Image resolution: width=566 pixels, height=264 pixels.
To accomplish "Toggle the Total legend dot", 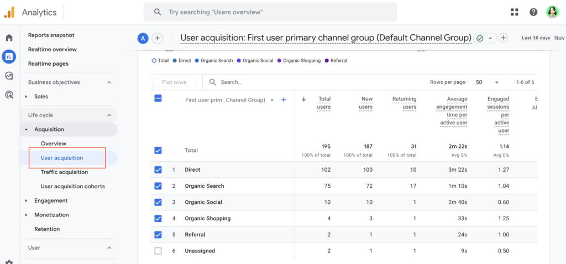I will tap(154, 61).
